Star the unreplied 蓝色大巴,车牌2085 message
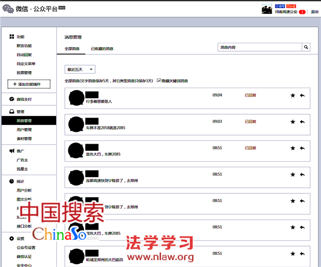The height and width of the screenshot is (267, 321). 293,227
